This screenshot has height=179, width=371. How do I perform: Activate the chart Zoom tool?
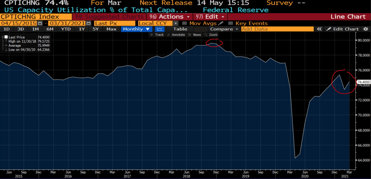[211, 35]
